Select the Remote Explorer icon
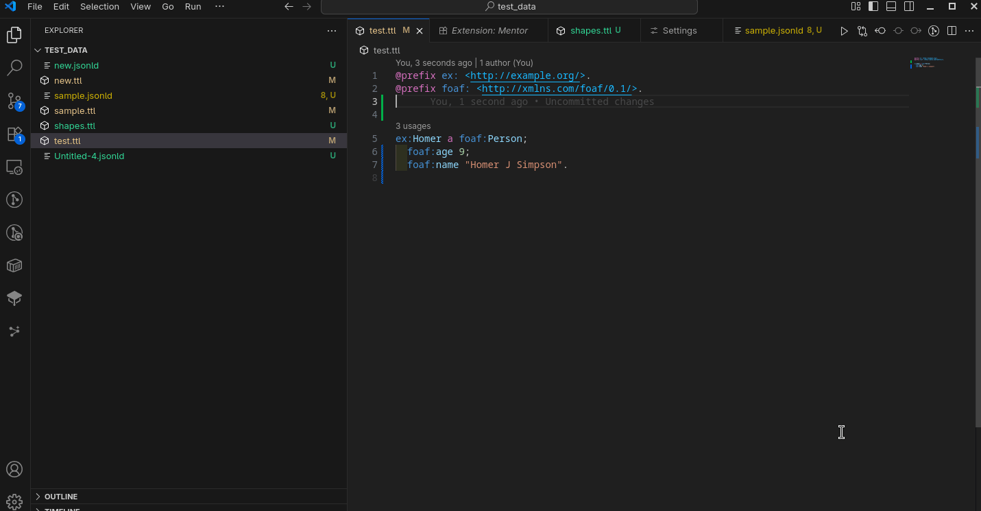The image size is (981, 511). [14, 167]
